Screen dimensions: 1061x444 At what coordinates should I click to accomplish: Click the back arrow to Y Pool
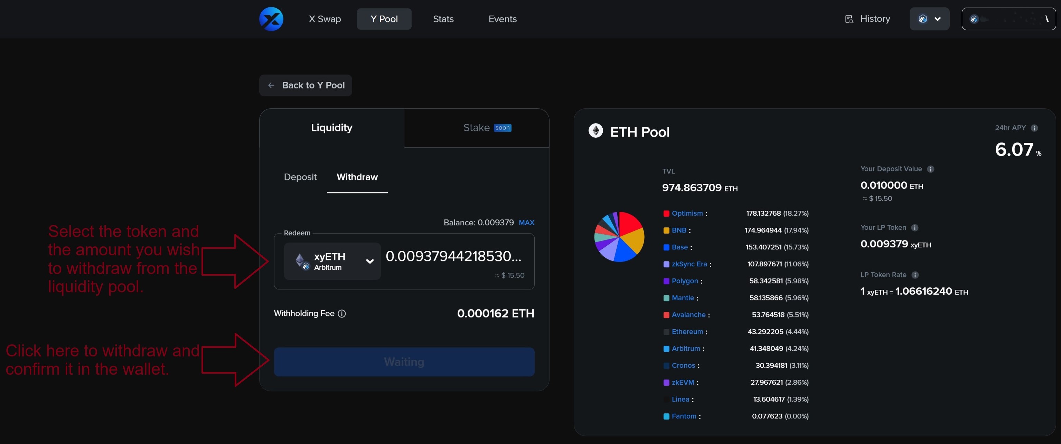(x=271, y=86)
